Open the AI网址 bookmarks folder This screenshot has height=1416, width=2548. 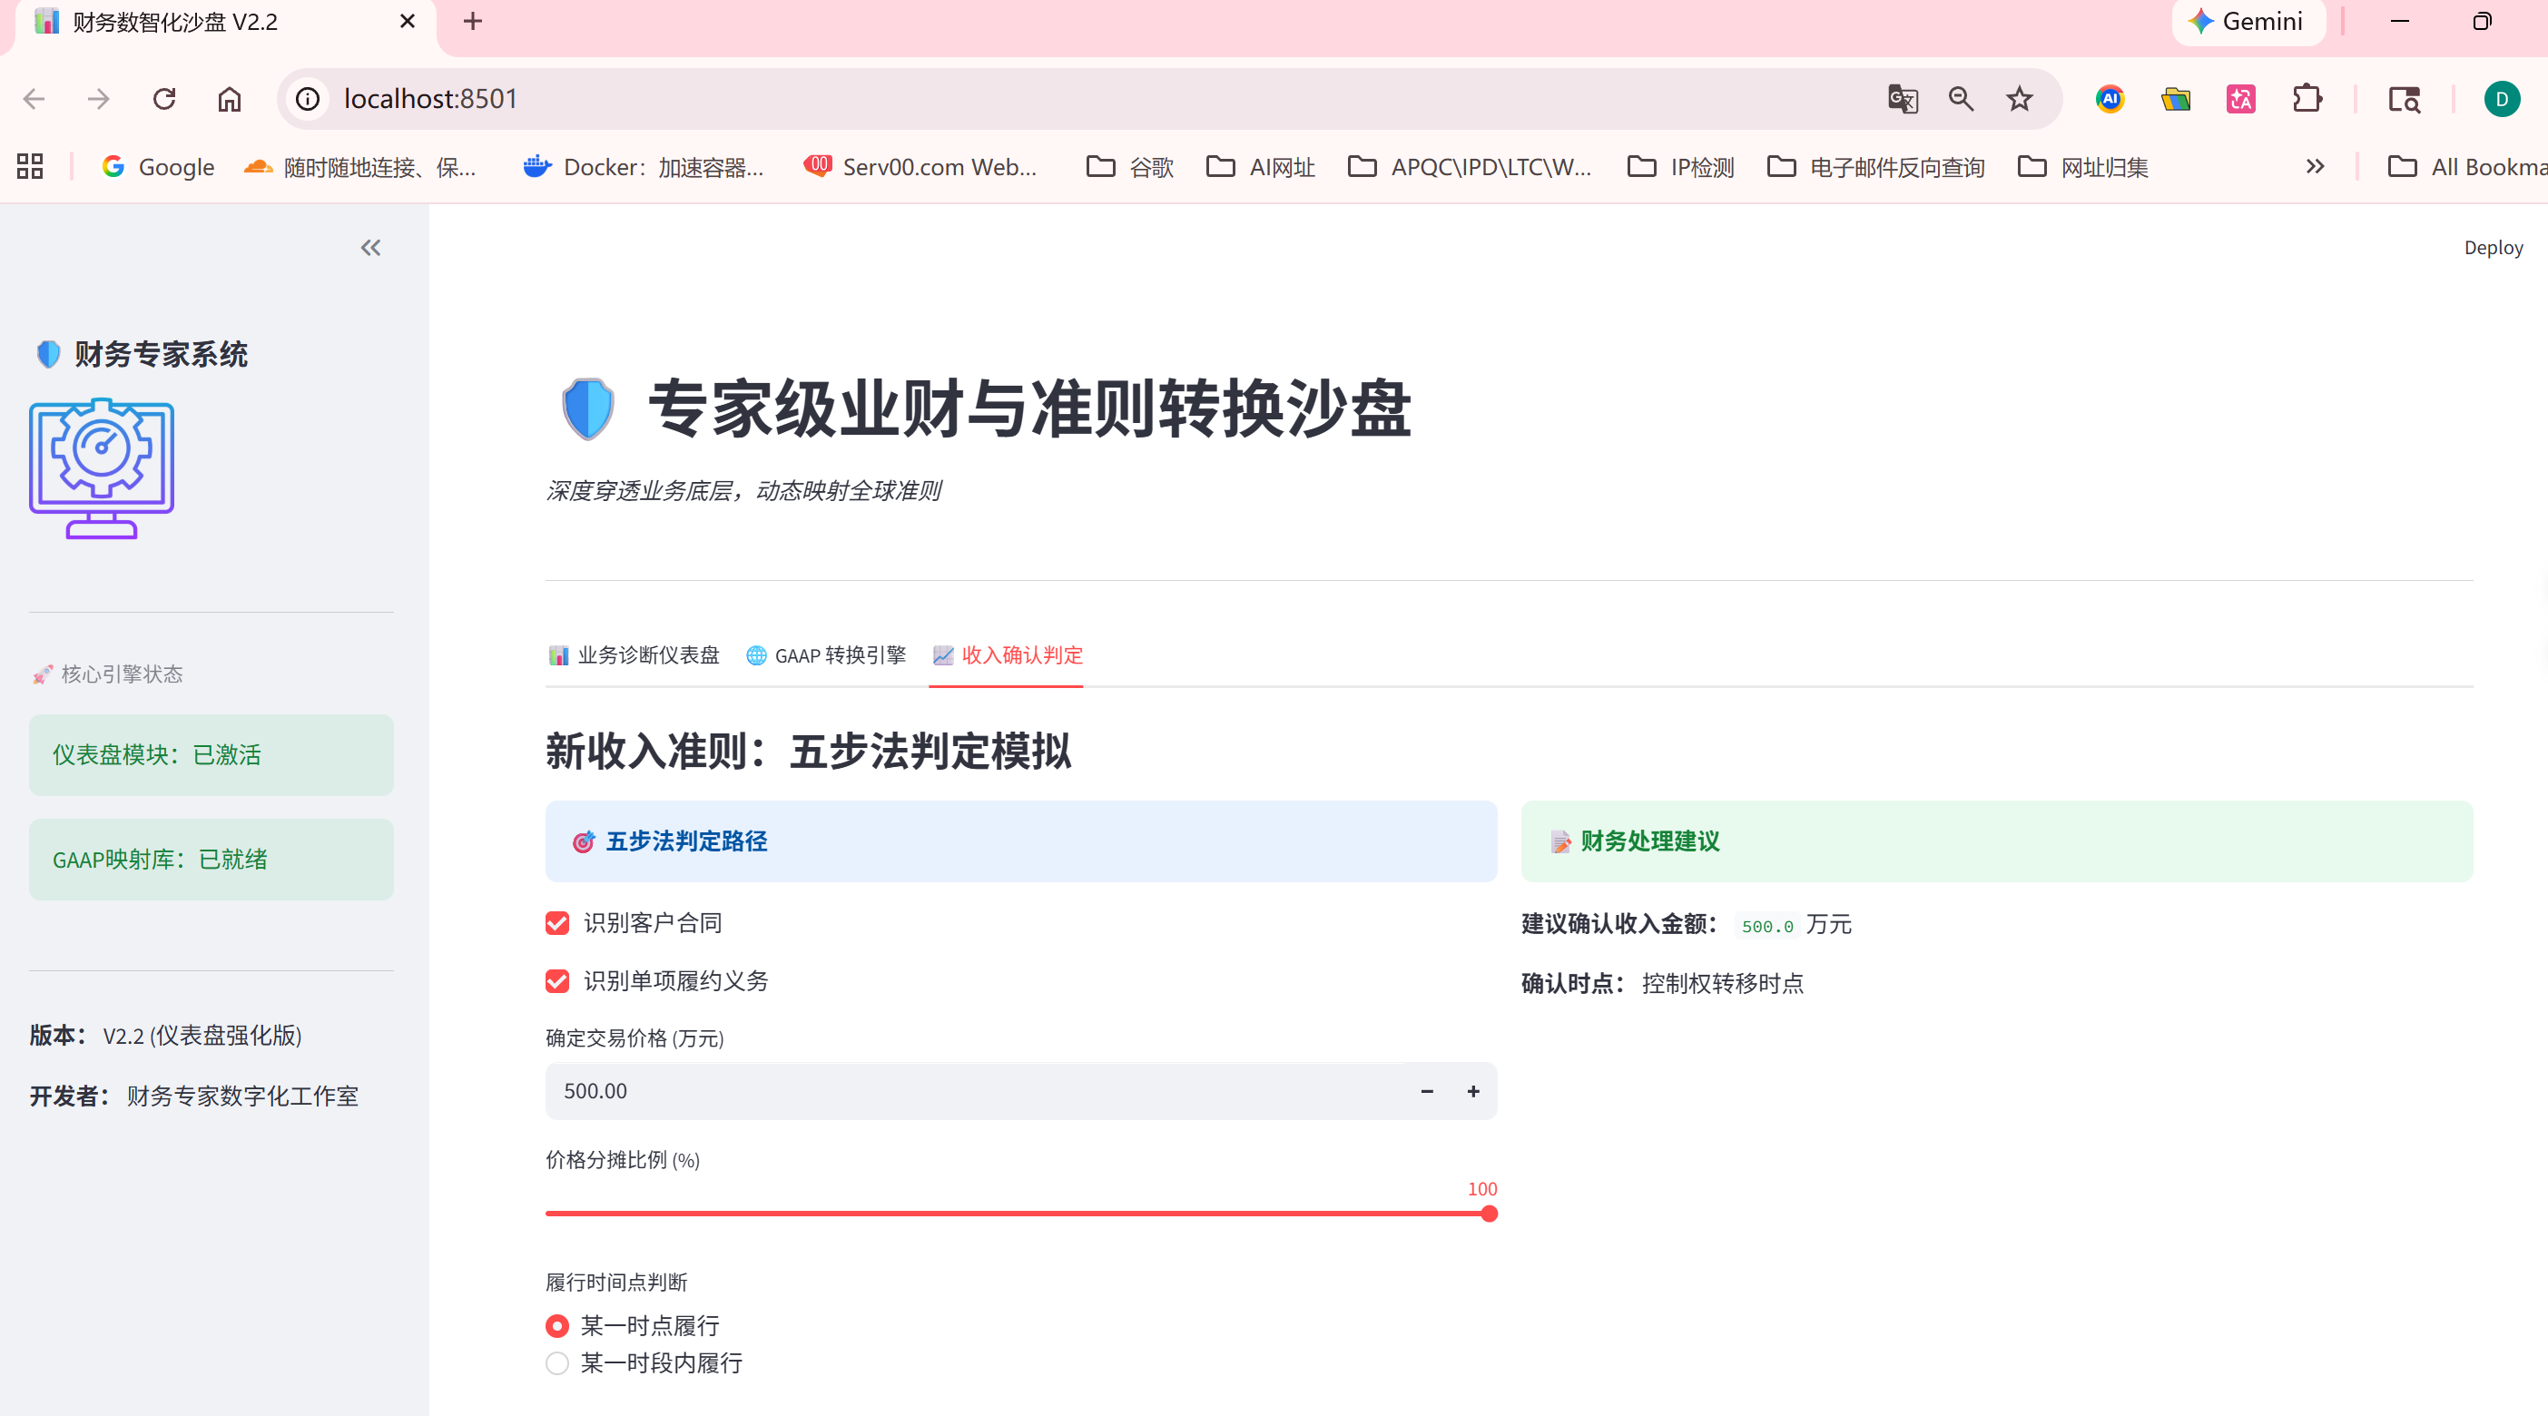[x=1260, y=166]
